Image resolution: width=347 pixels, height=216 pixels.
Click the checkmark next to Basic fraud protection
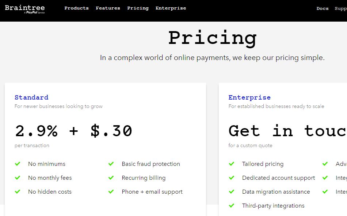111,164
